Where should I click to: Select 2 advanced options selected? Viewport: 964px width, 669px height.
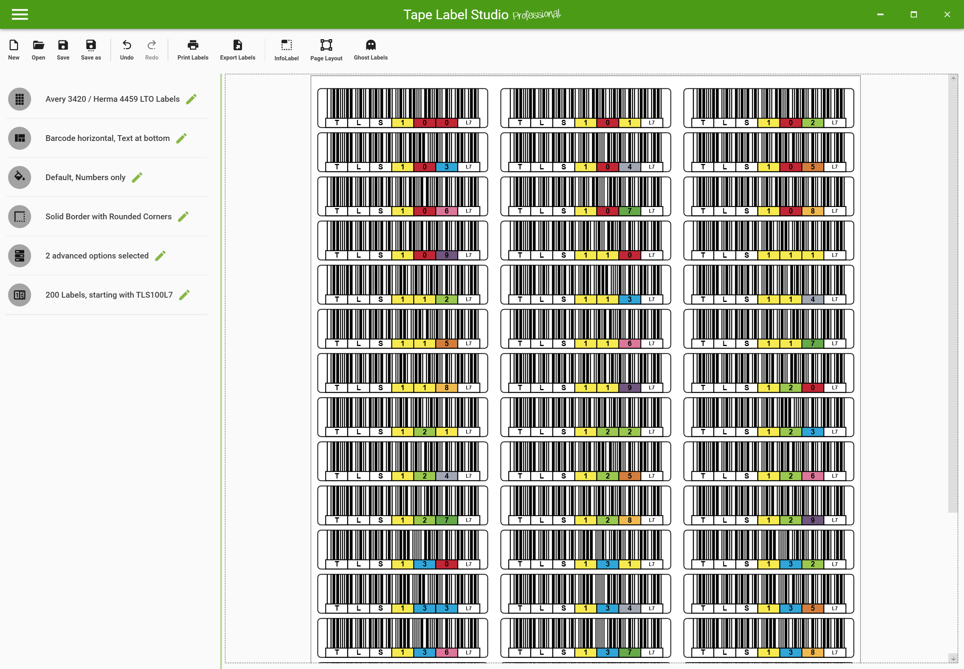point(97,256)
